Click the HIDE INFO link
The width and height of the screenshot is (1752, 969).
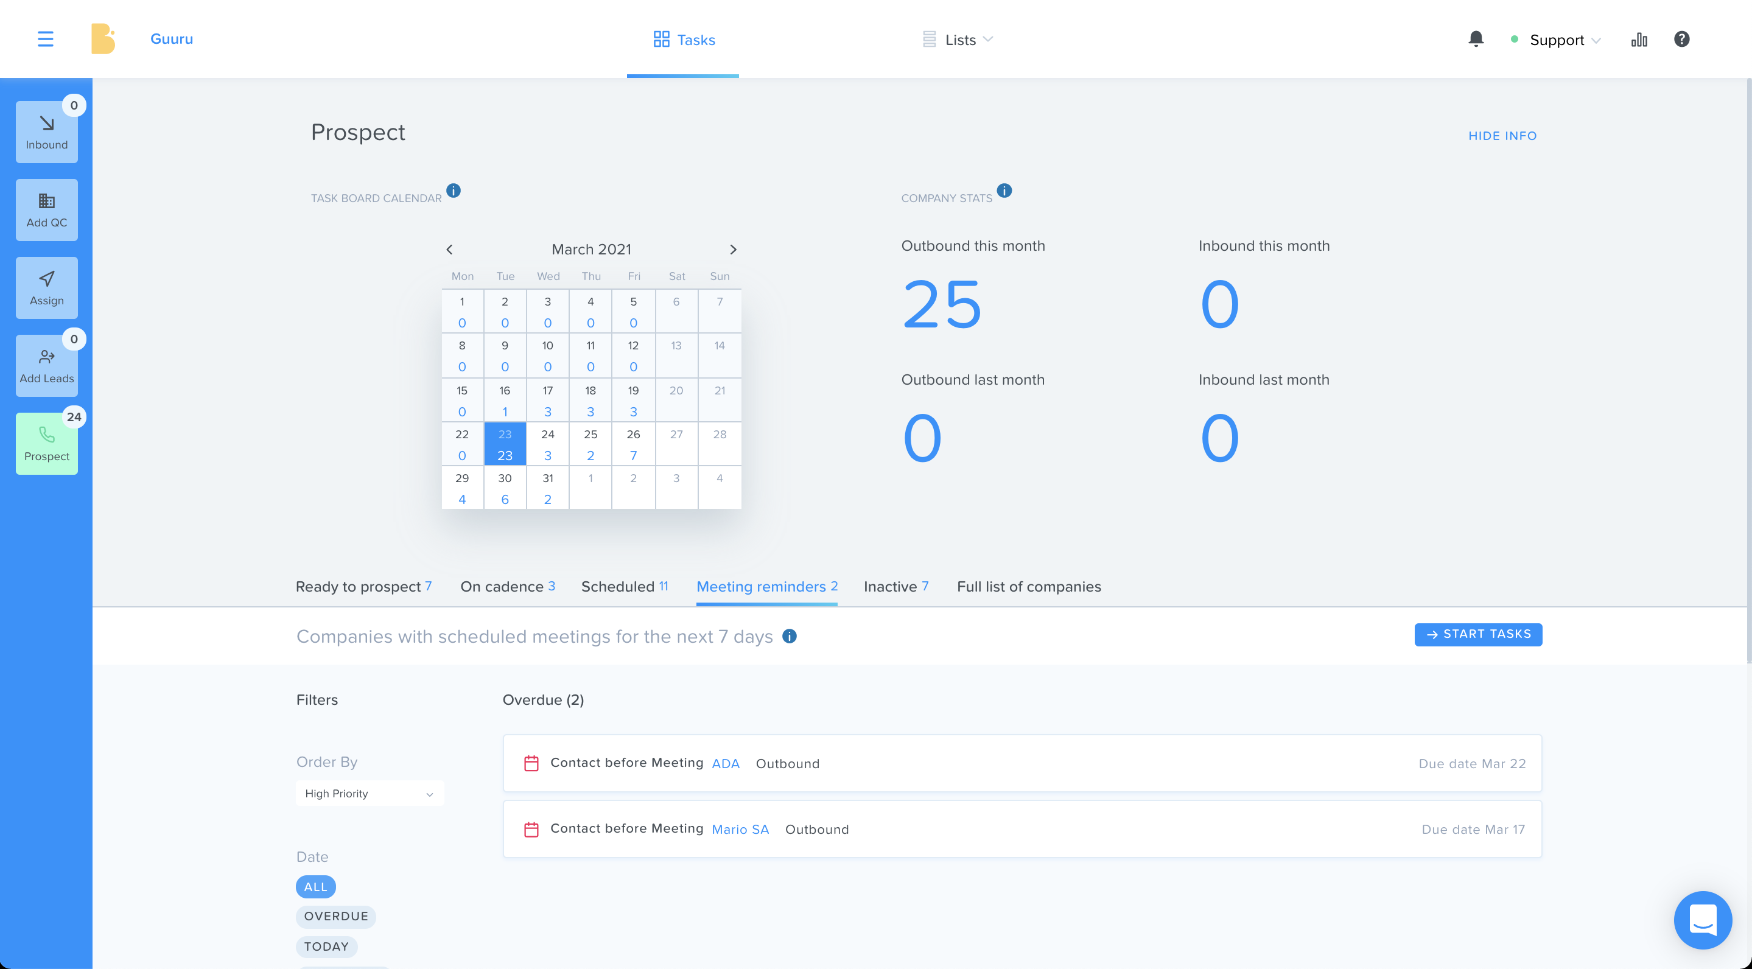[1502, 136]
